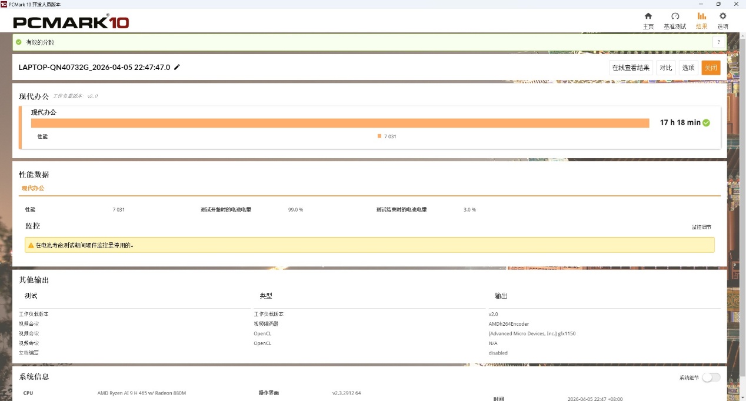The image size is (746, 401).
Task: Click 在线查看结果 button
Action: click(x=631, y=68)
